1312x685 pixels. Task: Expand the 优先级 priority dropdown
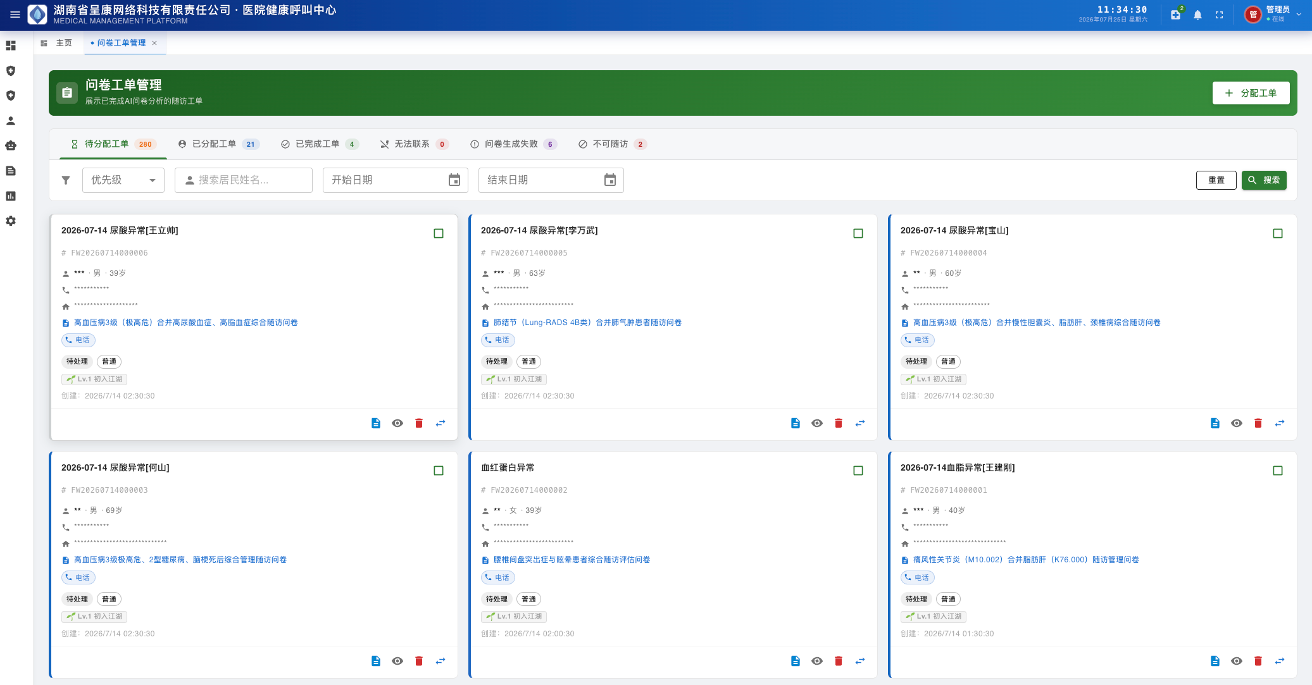click(123, 180)
